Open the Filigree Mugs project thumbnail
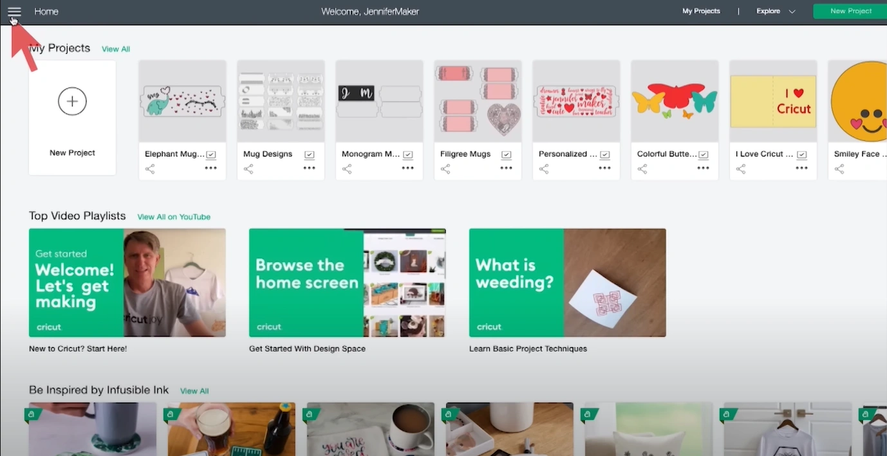The image size is (887, 456). (x=478, y=101)
